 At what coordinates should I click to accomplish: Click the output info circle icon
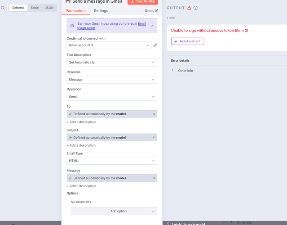pos(195,8)
